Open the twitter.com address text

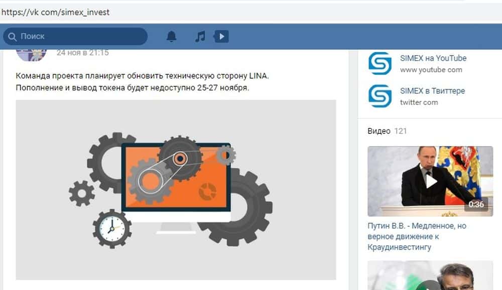(419, 102)
